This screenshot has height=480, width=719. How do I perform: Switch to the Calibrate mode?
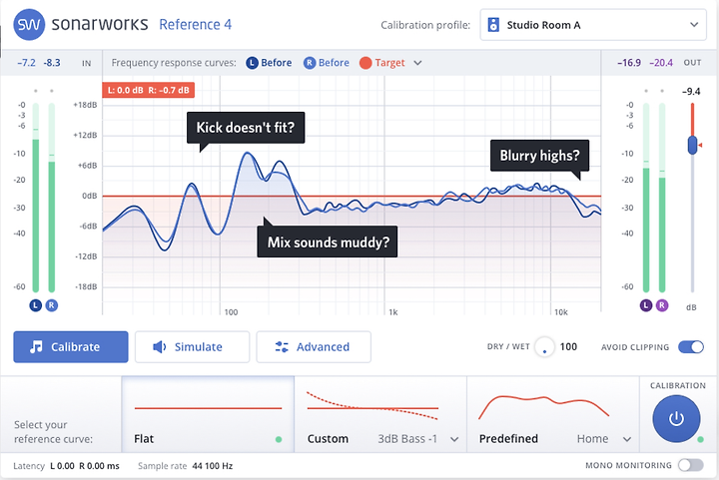point(71,346)
